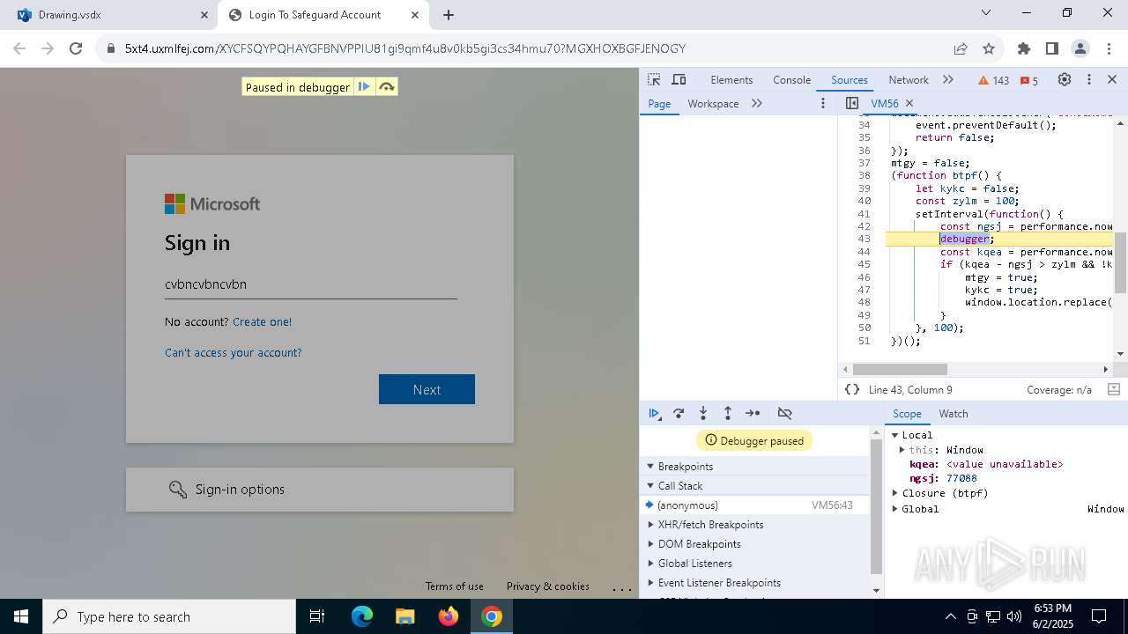Expand the Global scope
1128x634 pixels.
pyautogui.click(x=894, y=509)
